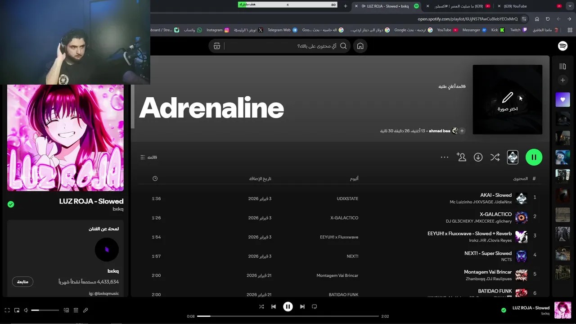The height and width of the screenshot is (324, 576).
Task: Open Montagem Vai Brincar track title
Action: [x=488, y=272]
